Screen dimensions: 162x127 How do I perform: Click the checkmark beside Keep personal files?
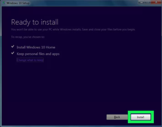point(13,53)
